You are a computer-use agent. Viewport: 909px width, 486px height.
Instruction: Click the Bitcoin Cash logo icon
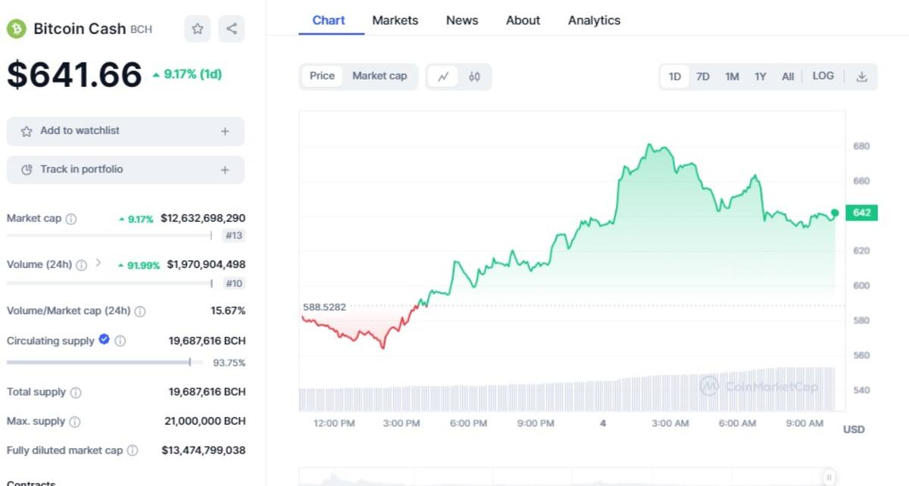coord(16,29)
